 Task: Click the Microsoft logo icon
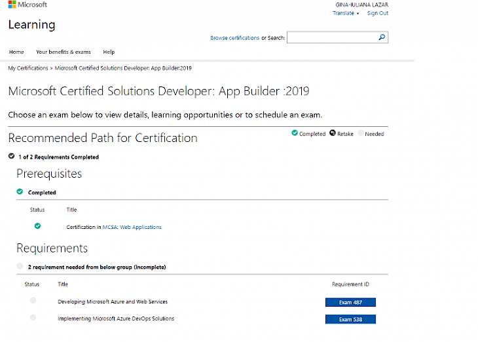click(12, 5)
